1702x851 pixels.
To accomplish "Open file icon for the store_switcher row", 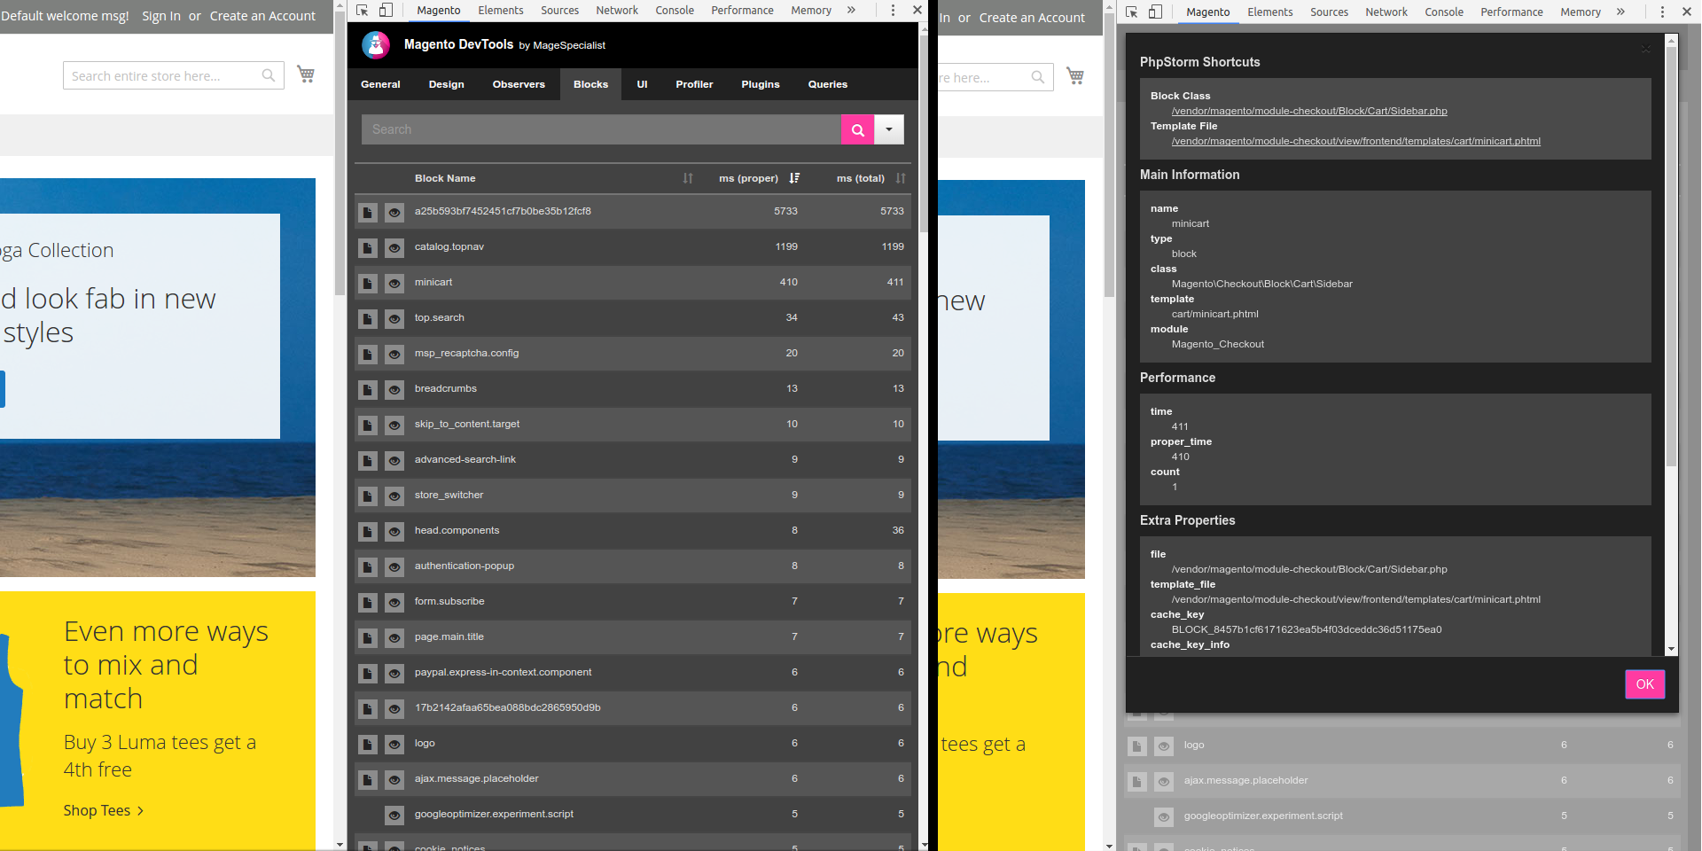I will 368,496.
